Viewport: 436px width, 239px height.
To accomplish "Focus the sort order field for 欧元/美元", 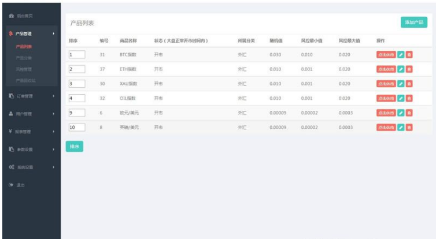I will [x=77, y=113].
